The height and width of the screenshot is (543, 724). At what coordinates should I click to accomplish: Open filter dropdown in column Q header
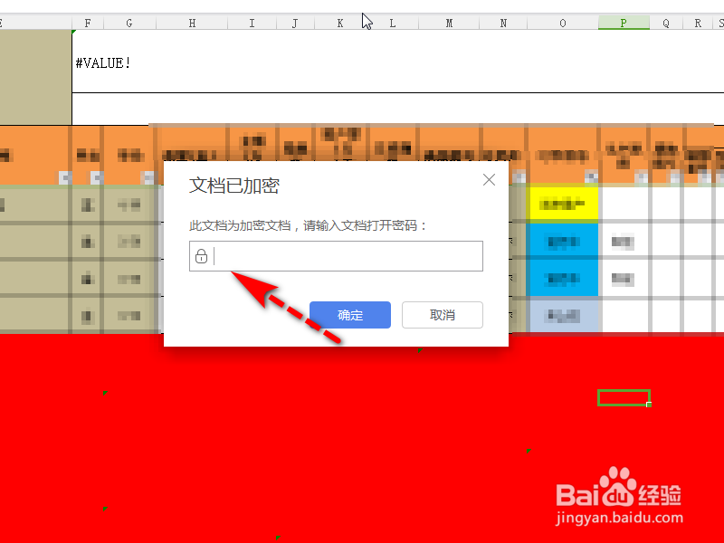tap(675, 176)
